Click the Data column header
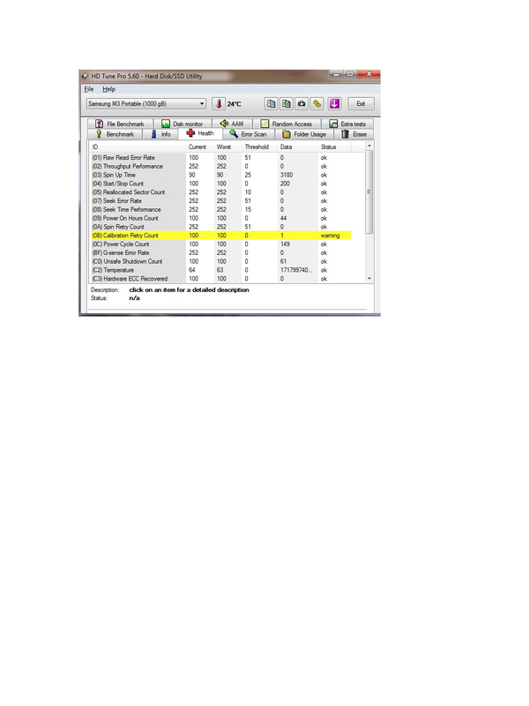 point(298,146)
